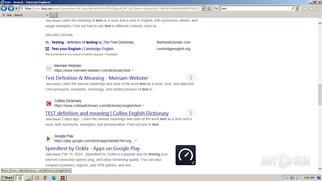Click the Free Dictionary favicon icon
The width and height of the screenshot is (322, 181).
tap(47, 42)
